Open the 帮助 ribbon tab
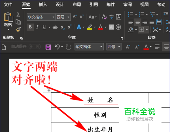This screenshot has width=170, height=132. (161, 5)
